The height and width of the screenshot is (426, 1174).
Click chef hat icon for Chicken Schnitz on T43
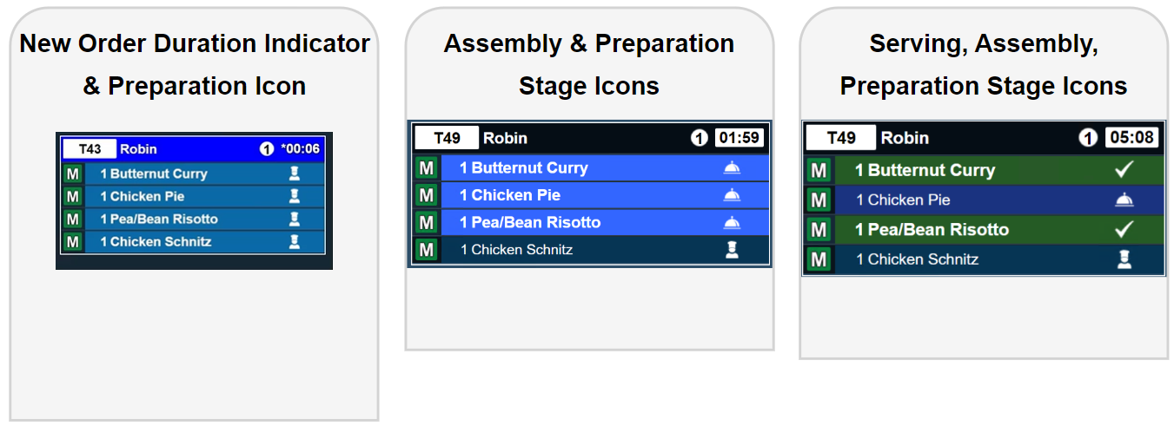(295, 241)
